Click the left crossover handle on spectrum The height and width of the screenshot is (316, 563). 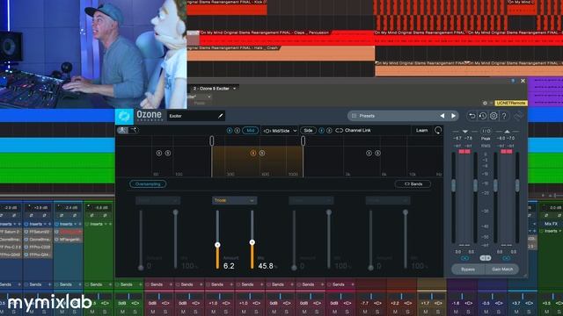pyautogui.click(x=211, y=140)
